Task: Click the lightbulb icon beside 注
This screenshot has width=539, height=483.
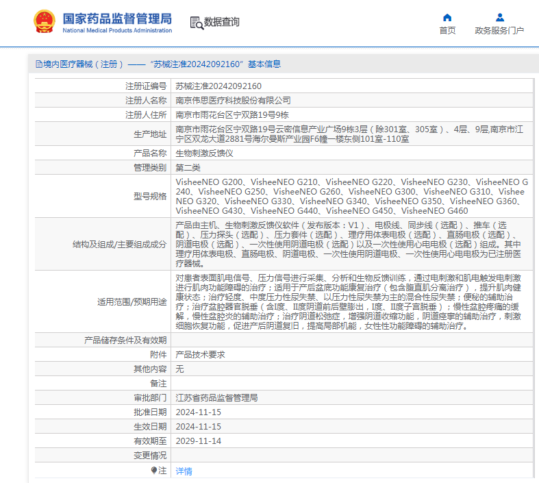Action: tap(154, 471)
